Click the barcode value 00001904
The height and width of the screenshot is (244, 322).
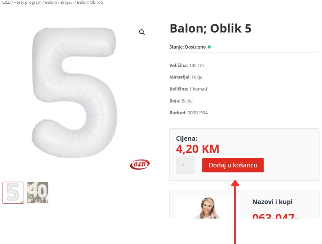tap(198, 113)
